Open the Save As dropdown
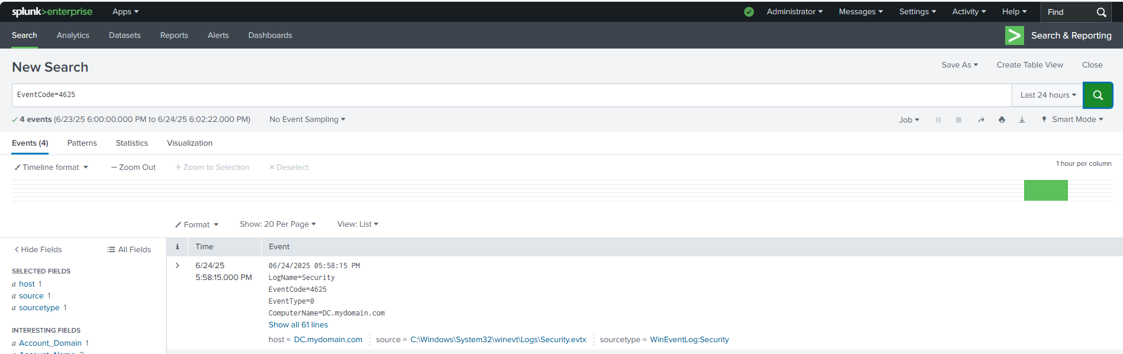Screen dimensions: 1123x354 click(x=960, y=65)
